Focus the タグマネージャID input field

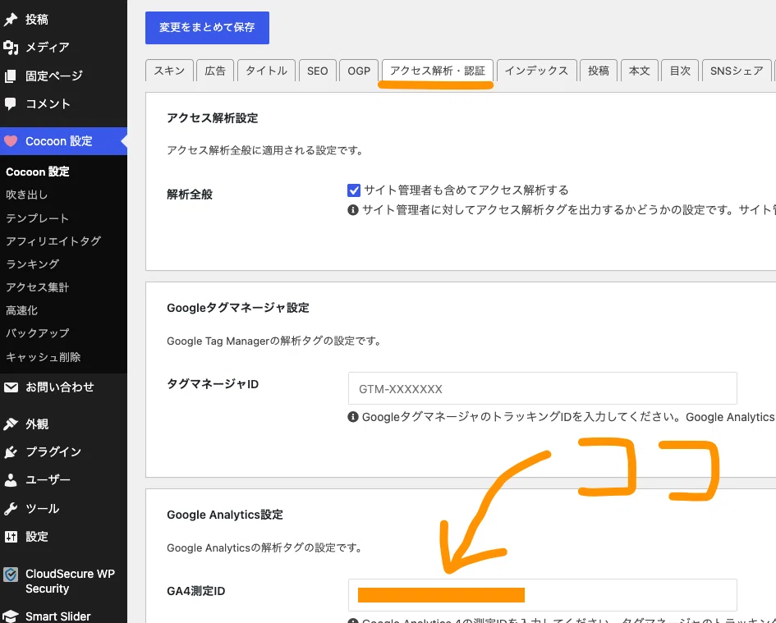point(543,388)
